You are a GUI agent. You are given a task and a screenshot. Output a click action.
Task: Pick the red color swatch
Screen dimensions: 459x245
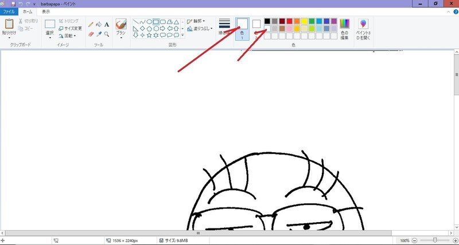click(x=290, y=21)
